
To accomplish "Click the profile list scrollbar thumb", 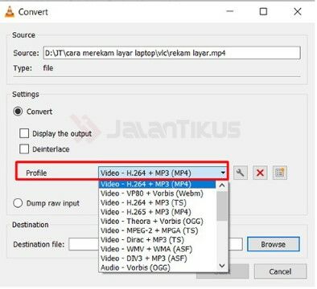I will 222,206.
